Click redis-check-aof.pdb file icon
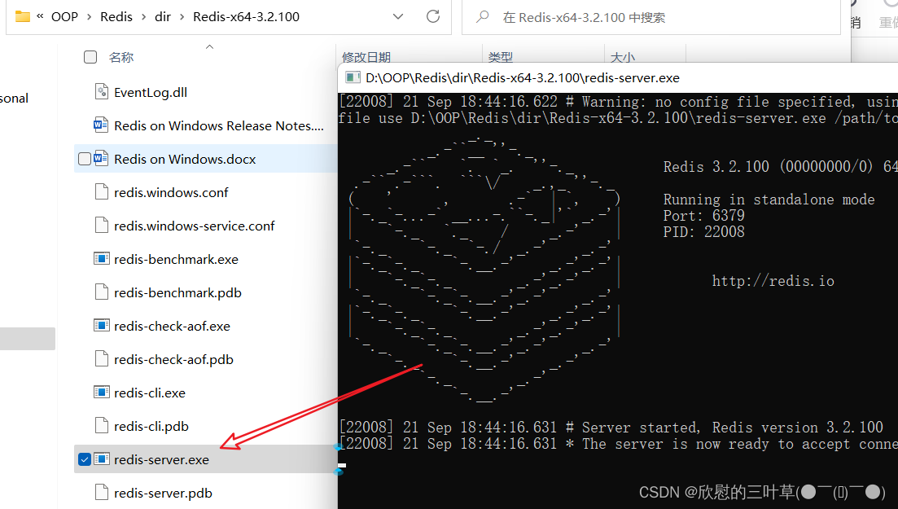Image resolution: width=898 pixels, height=509 pixels. 102,358
